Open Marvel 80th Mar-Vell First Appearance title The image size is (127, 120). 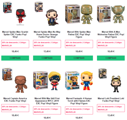47,101
